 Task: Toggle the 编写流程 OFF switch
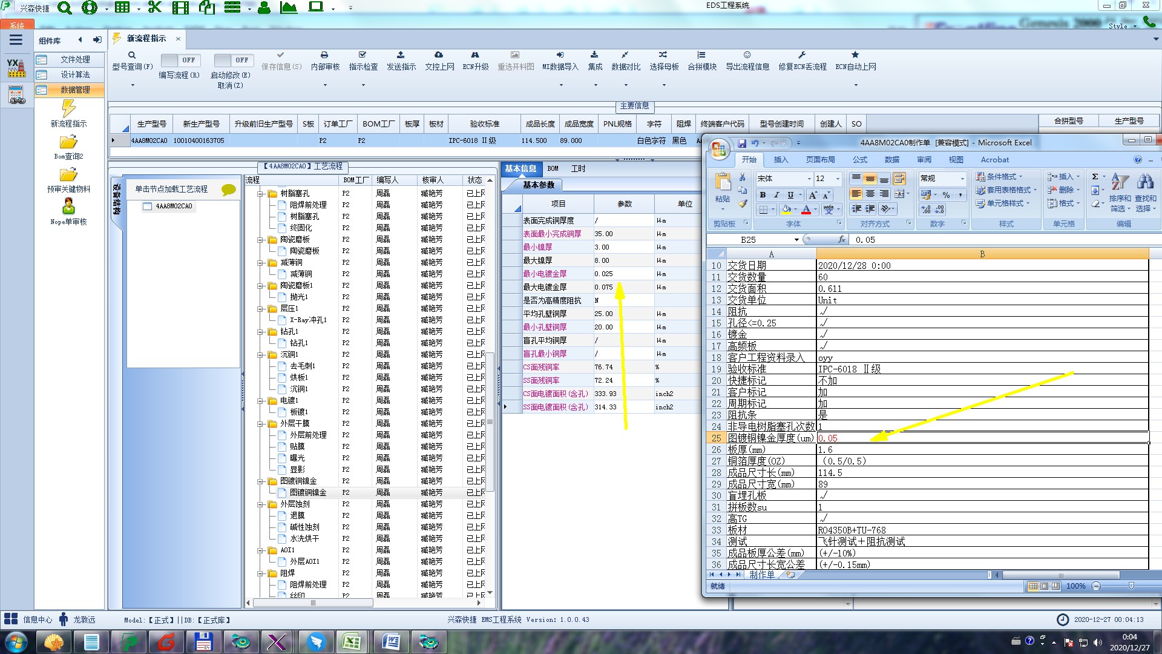tap(180, 60)
